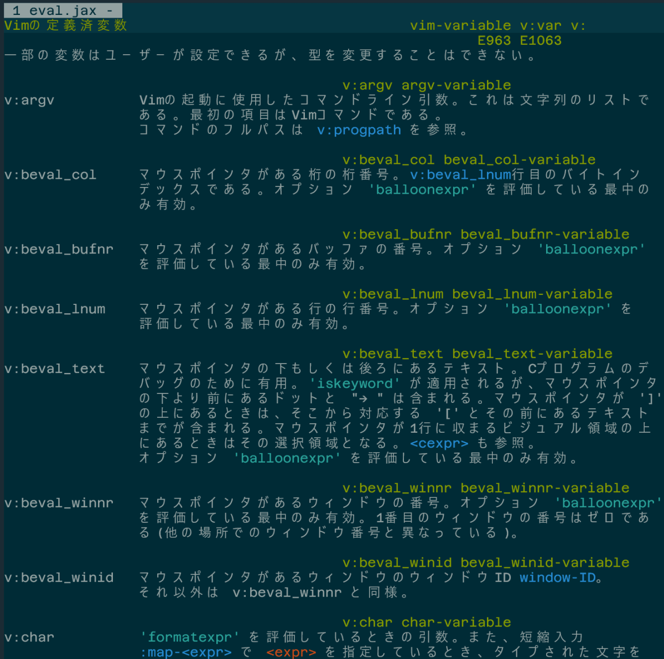Click the beval_bufnr-variable tag
664x659 pixels.
545,235
